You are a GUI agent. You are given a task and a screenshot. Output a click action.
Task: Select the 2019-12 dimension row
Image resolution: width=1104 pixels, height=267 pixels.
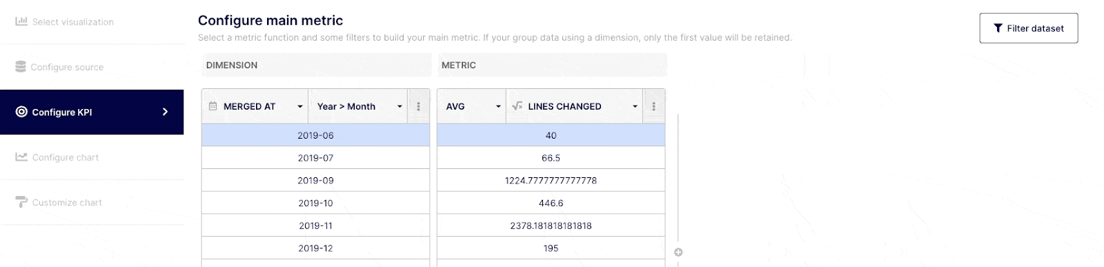[x=315, y=248]
